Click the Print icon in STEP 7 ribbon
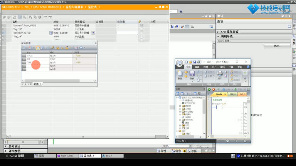Viewport: 296px width, 166px height. tap(220, 73)
